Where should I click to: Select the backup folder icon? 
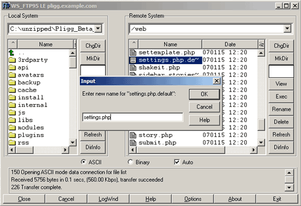12,82
